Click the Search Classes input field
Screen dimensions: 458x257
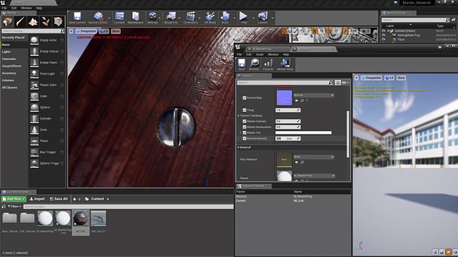33,31
